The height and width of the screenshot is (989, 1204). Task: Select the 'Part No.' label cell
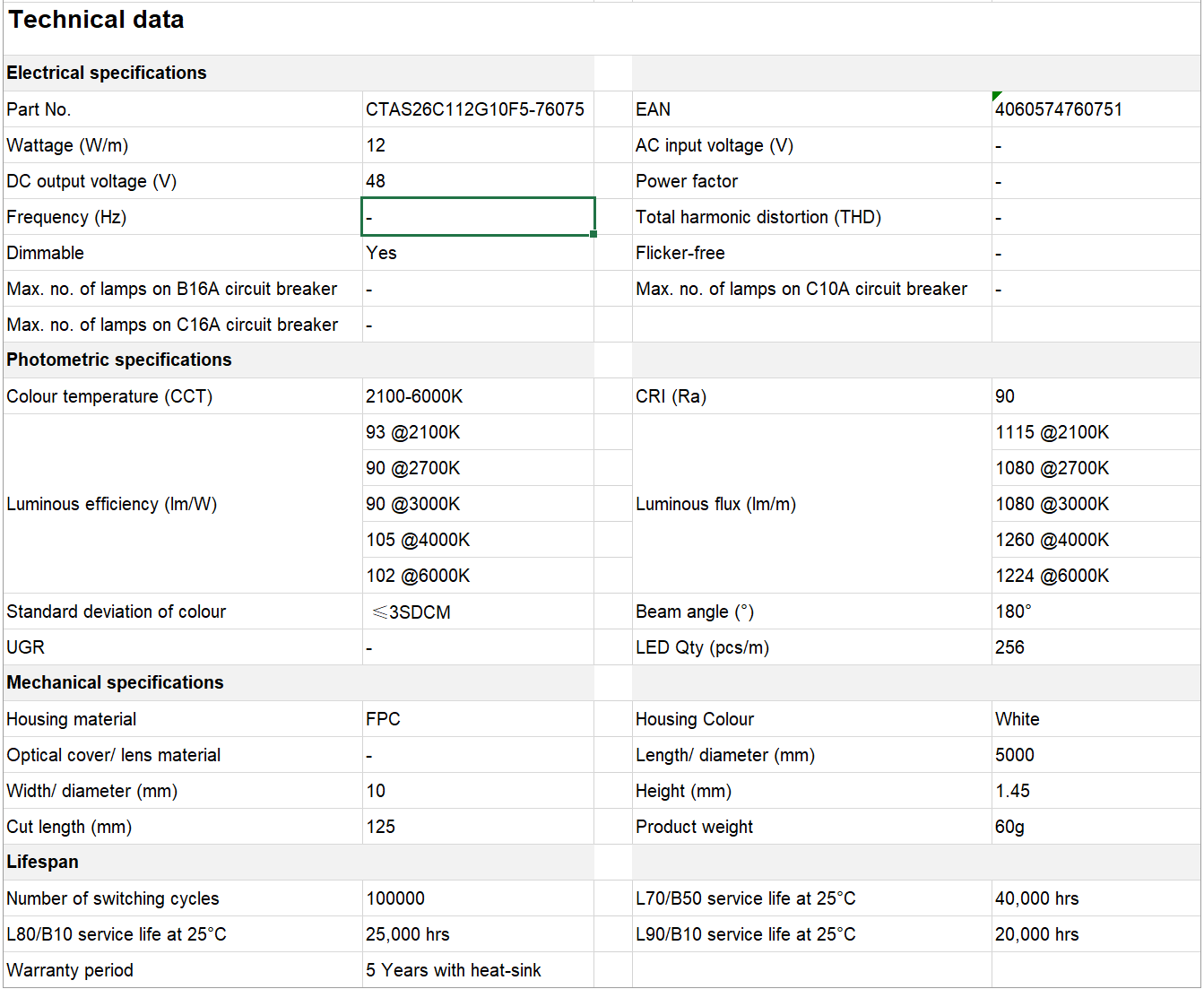[183, 109]
